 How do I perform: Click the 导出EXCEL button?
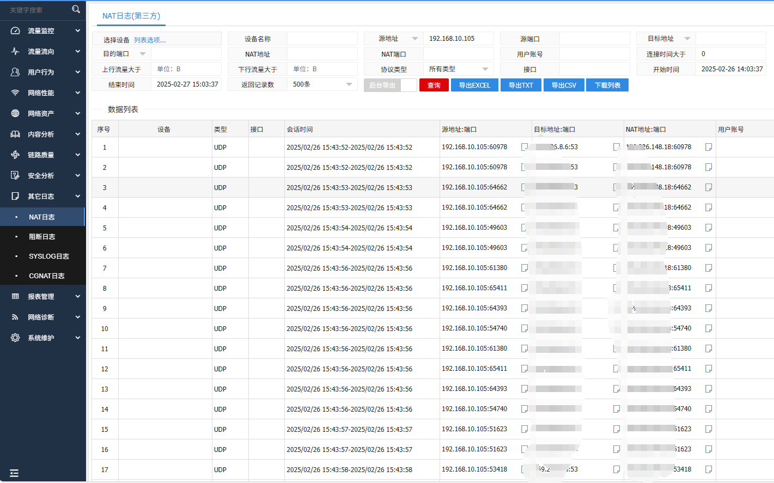click(x=474, y=85)
